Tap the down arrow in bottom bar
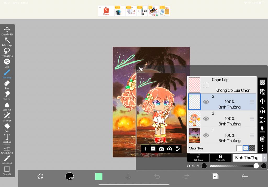Viewport: 268px width, 187px height. [128, 177]
